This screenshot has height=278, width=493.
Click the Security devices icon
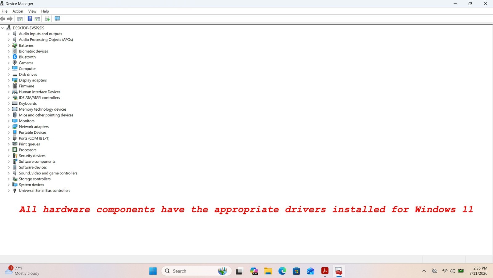pos(14,156)
